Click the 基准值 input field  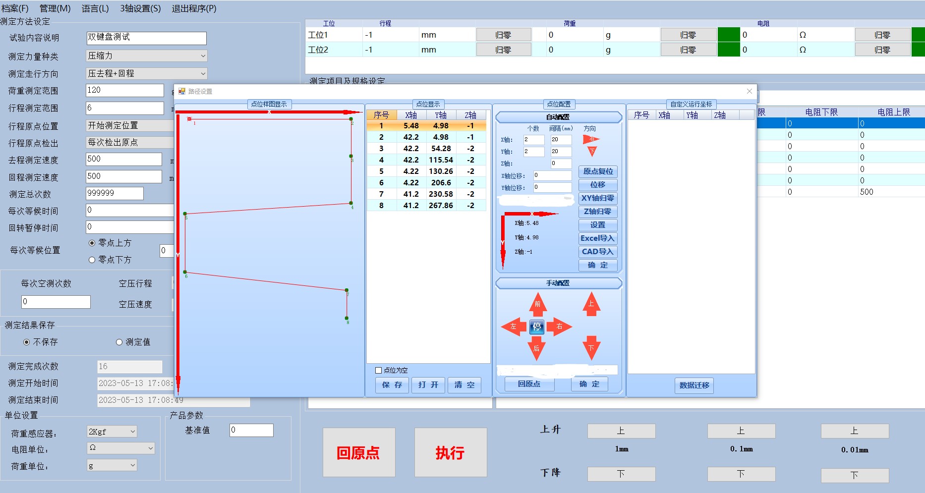coord(251,430)
